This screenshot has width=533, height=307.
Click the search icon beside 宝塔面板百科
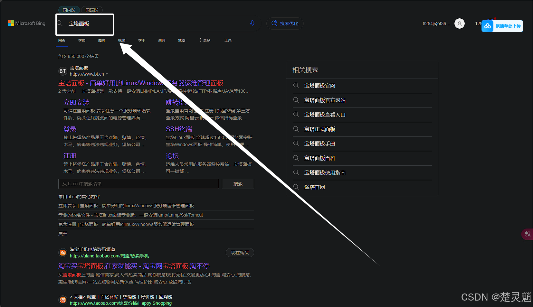296,158
